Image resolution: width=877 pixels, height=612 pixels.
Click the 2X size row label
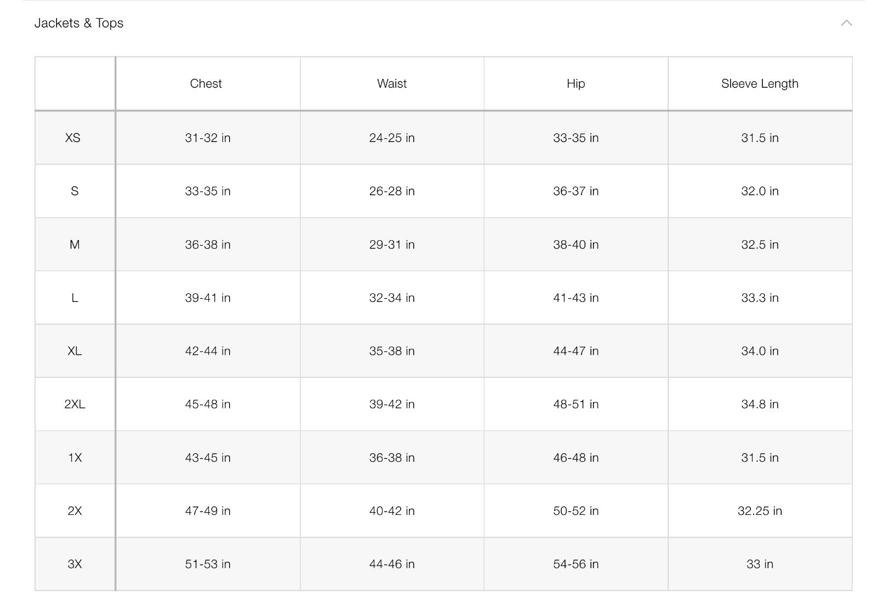point(75,511)
